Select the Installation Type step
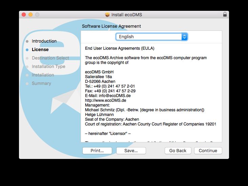The width and height of the screenshot is (248, 186). tap(48, 67)
